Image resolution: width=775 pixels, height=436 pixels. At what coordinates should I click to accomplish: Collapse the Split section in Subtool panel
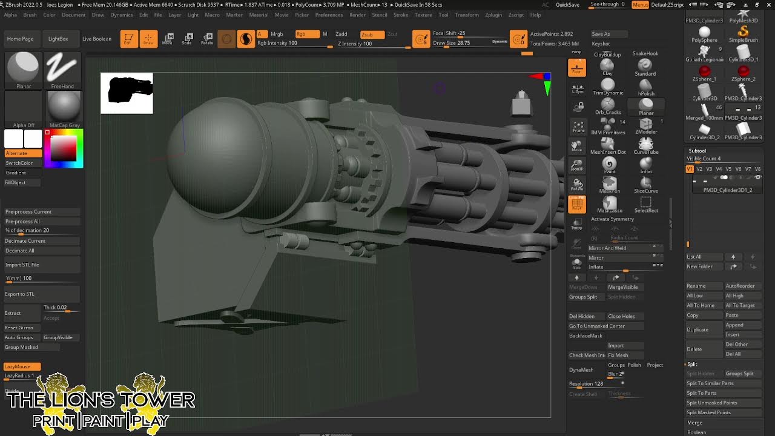pos(692,365)
